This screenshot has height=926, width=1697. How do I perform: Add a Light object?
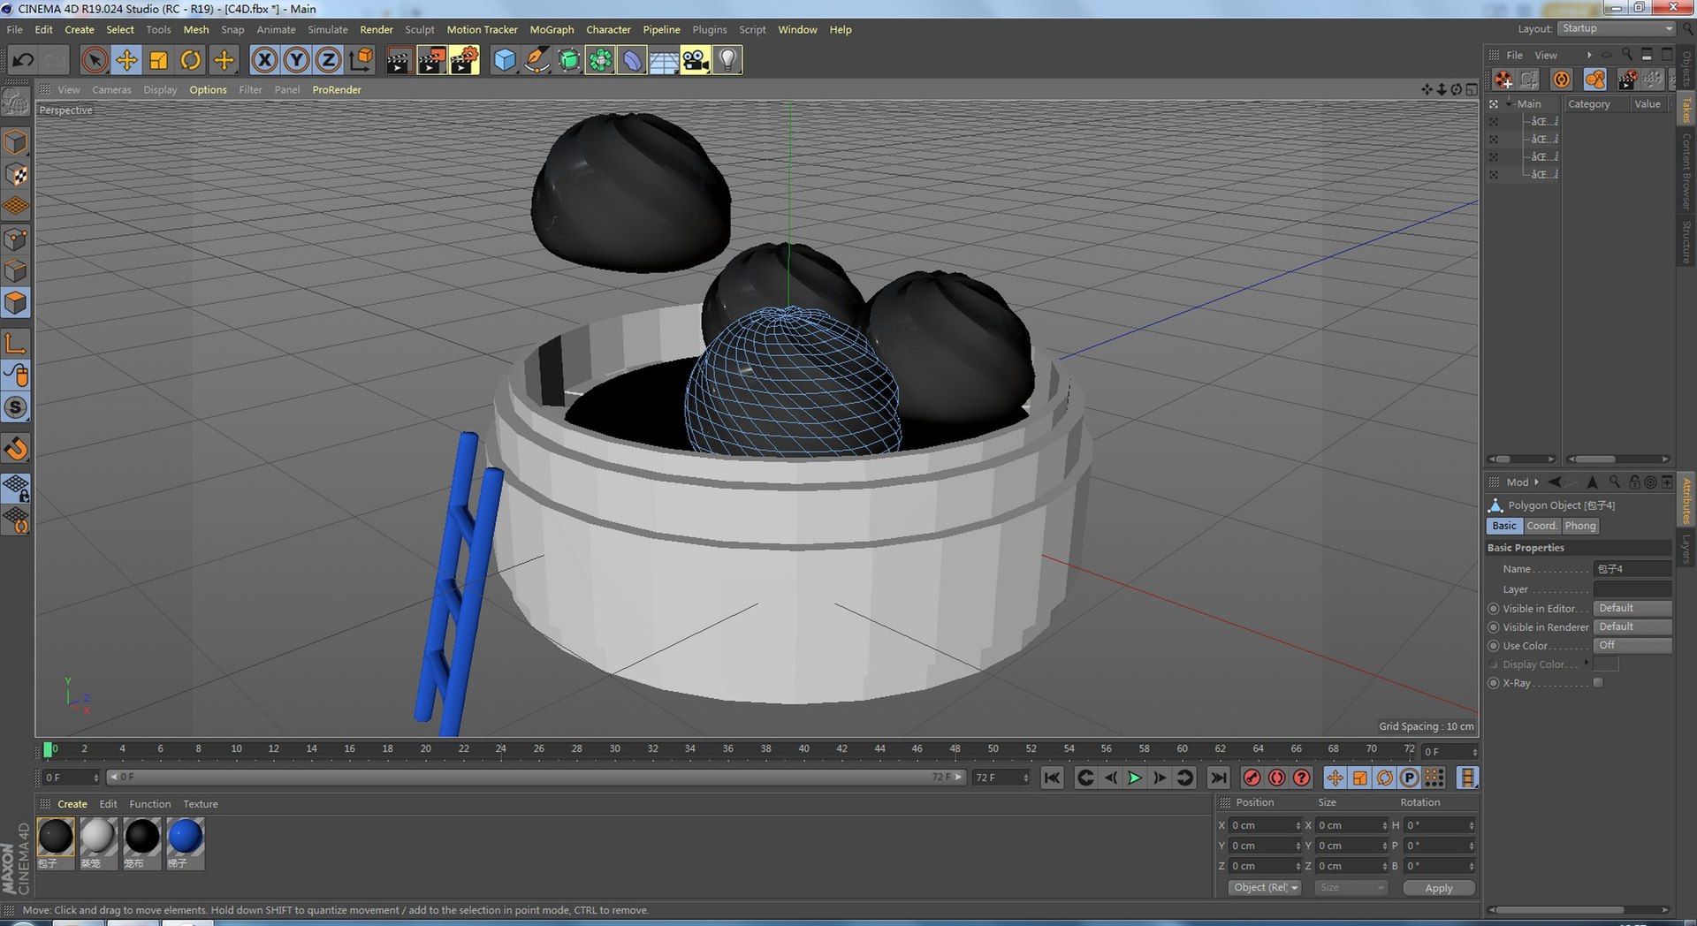click(727, 60)
